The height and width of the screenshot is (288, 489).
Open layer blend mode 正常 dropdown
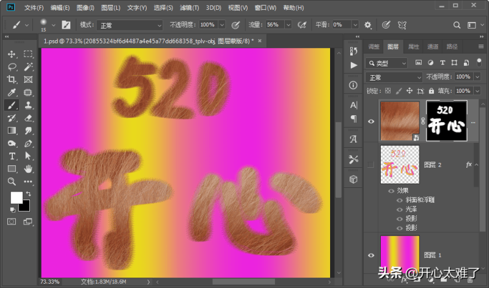pos(394,77)
